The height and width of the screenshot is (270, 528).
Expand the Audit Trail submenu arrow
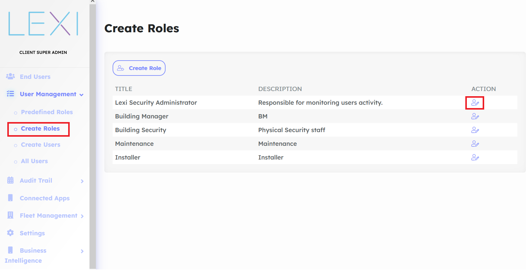point(82,181)
